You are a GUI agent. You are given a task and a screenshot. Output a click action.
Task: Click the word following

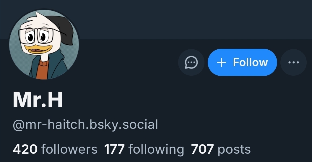pyautogui.click(x=156, y=150)
